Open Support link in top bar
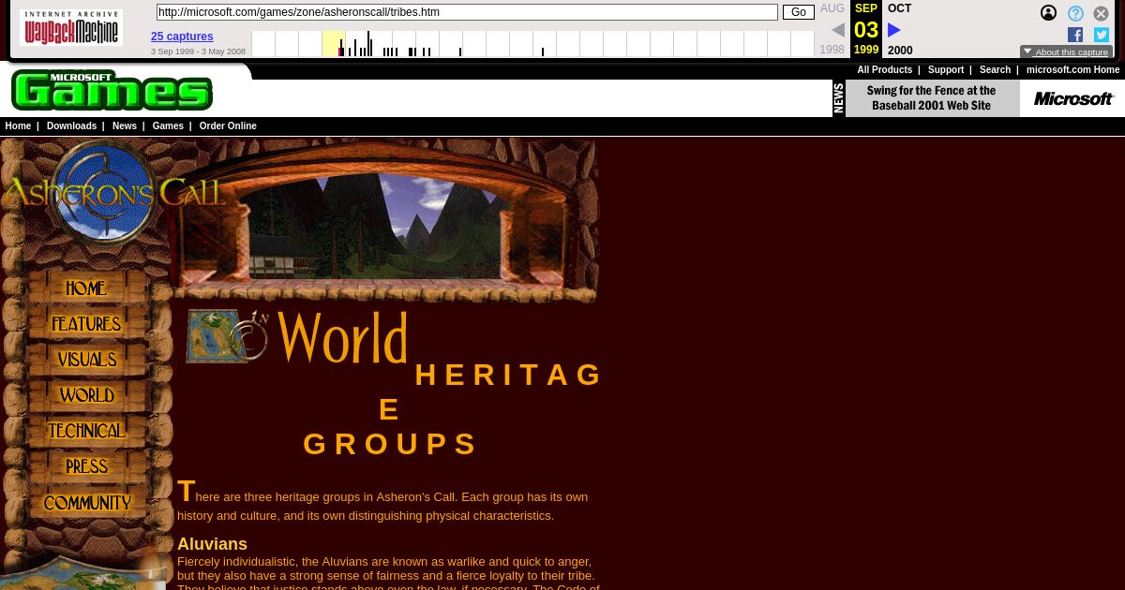 tap(946, 70)
